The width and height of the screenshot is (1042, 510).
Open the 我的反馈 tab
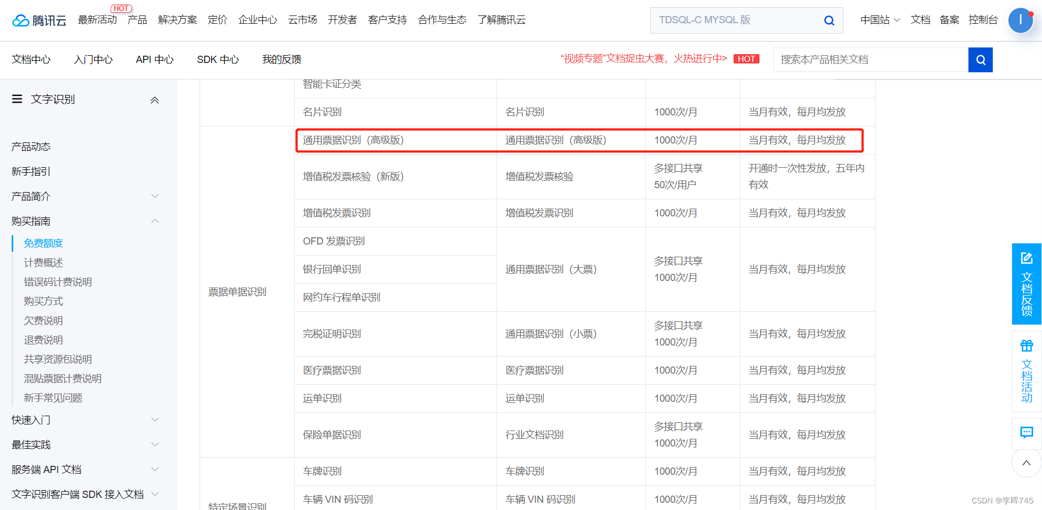point(282,60)
